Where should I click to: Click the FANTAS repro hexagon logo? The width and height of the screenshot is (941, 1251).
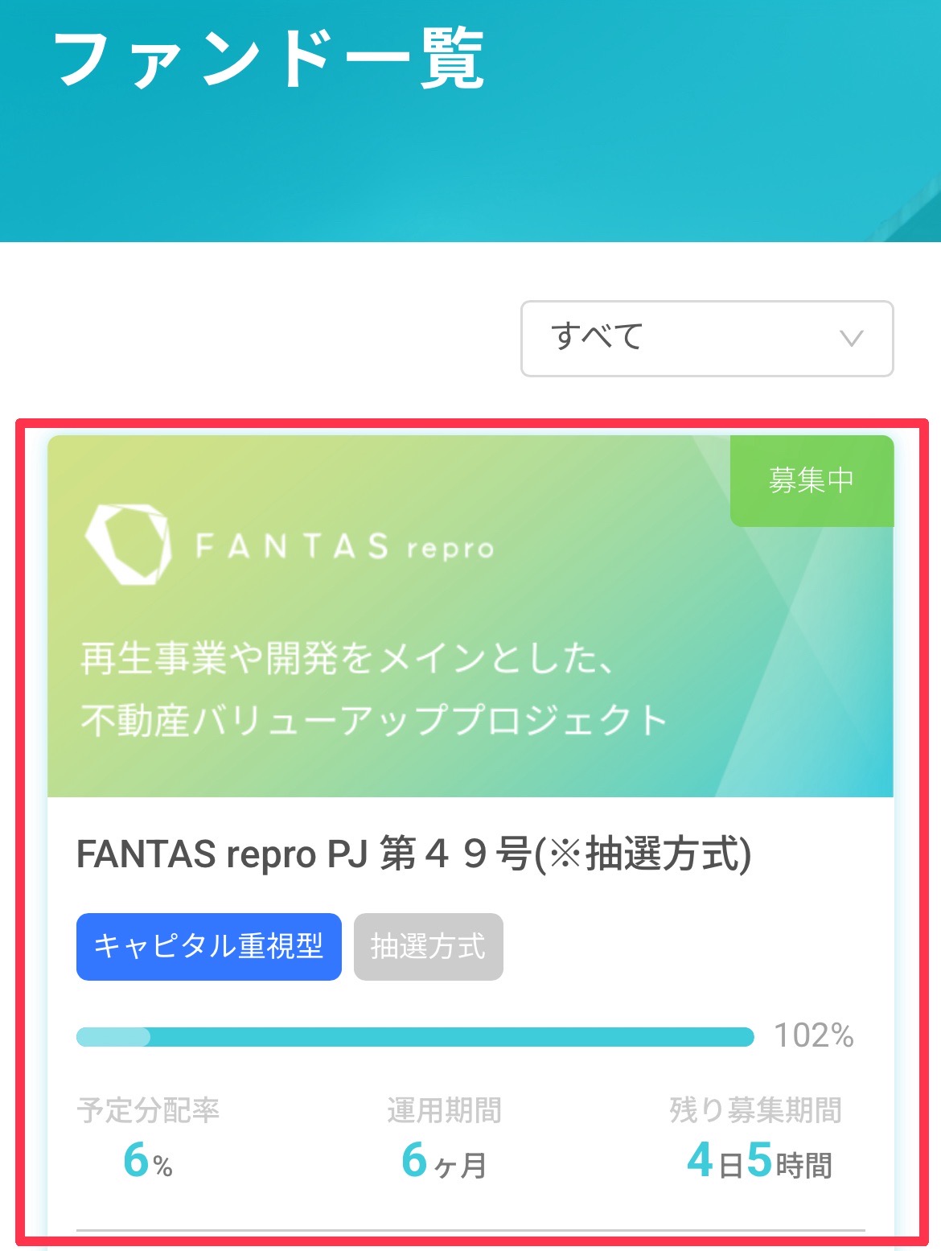point(129,544)
